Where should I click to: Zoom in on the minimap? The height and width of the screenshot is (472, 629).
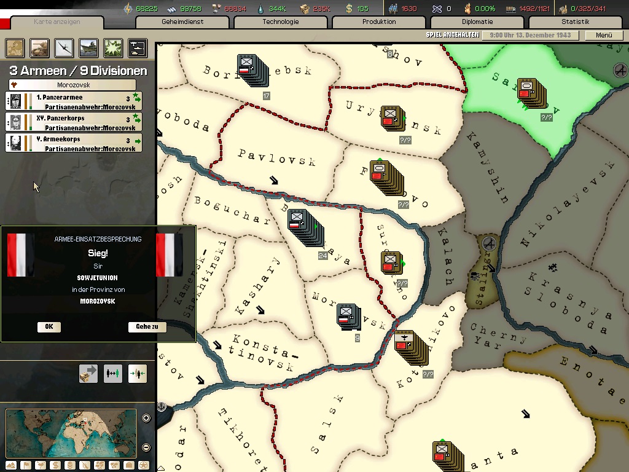coord(146,418)
